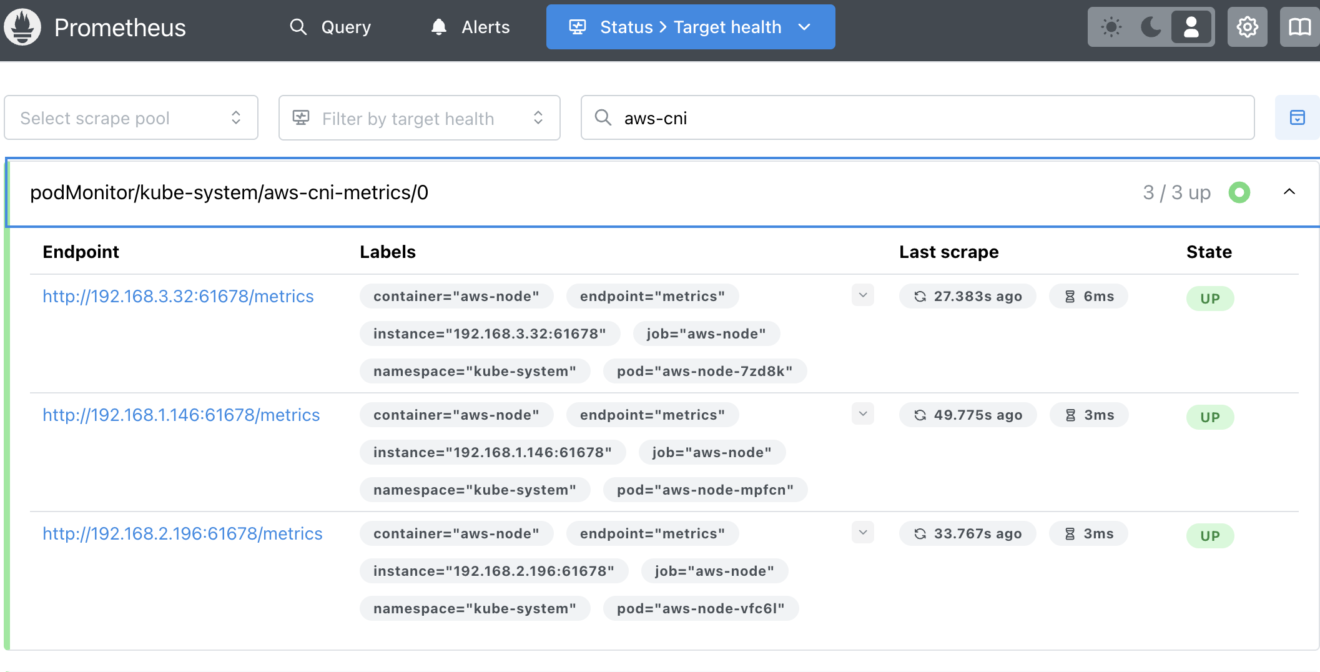Click the green health status ring

point(1239,192)
